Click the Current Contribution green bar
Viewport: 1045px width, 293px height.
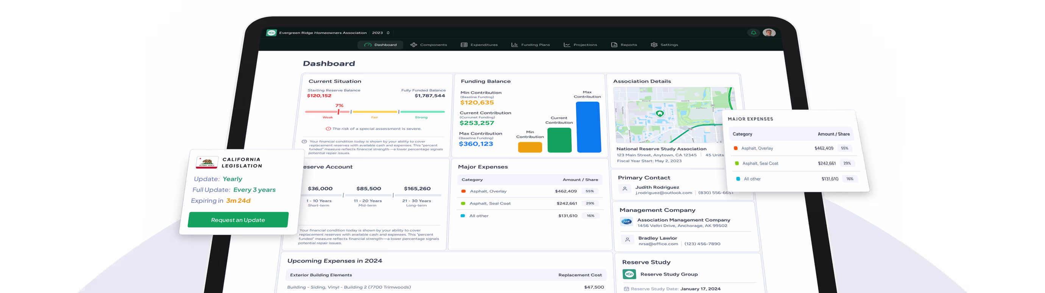560,140
